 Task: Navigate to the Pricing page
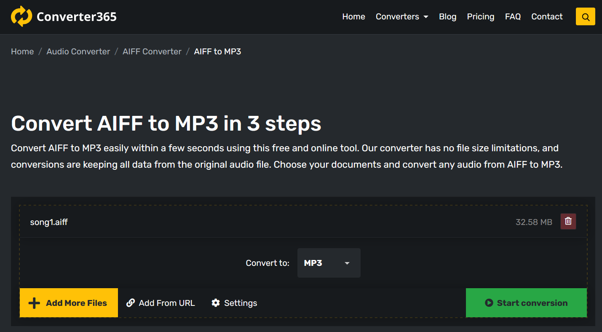(x=480, y=17)
